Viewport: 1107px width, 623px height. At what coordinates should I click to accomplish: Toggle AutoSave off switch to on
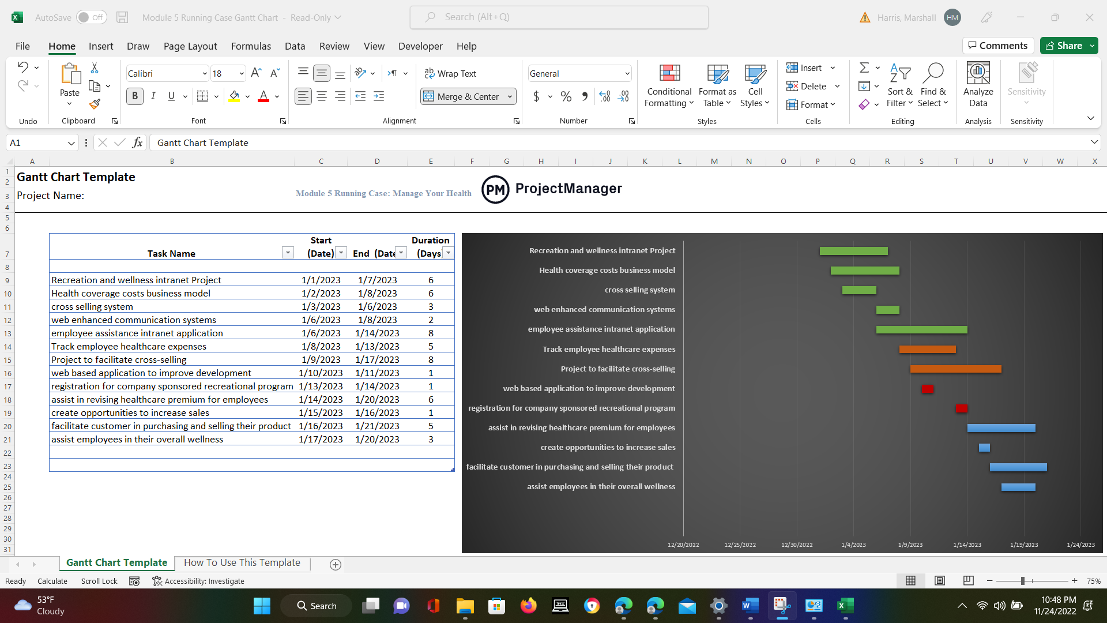91,17
